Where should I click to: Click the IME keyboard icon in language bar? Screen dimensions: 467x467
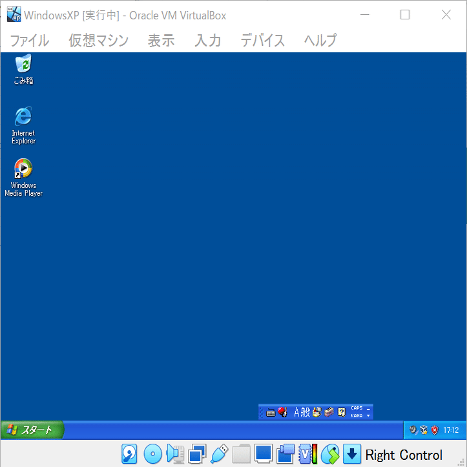pyautogui.click(x=271, y=413)
